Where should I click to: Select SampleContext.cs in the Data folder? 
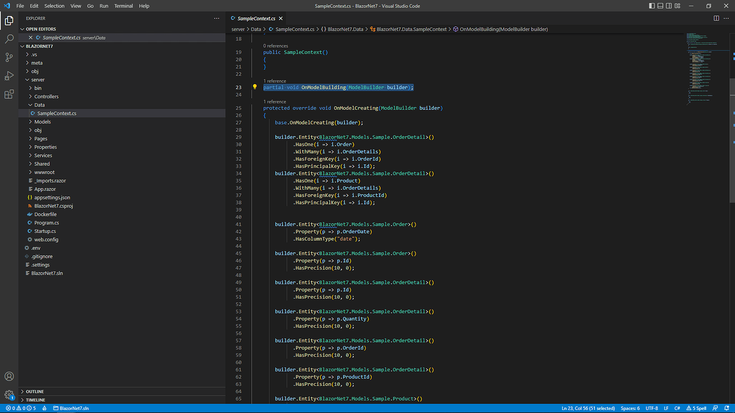56,113
